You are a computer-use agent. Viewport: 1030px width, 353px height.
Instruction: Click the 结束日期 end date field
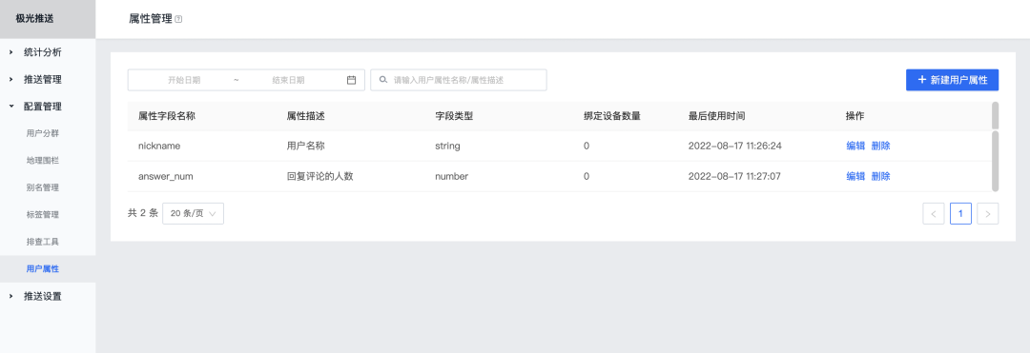click(x=288, y=80)
